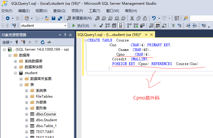Viewport: 213px width, 138px height.
Task: Open the 编辑(E) menu
Action: click(24, 11)
